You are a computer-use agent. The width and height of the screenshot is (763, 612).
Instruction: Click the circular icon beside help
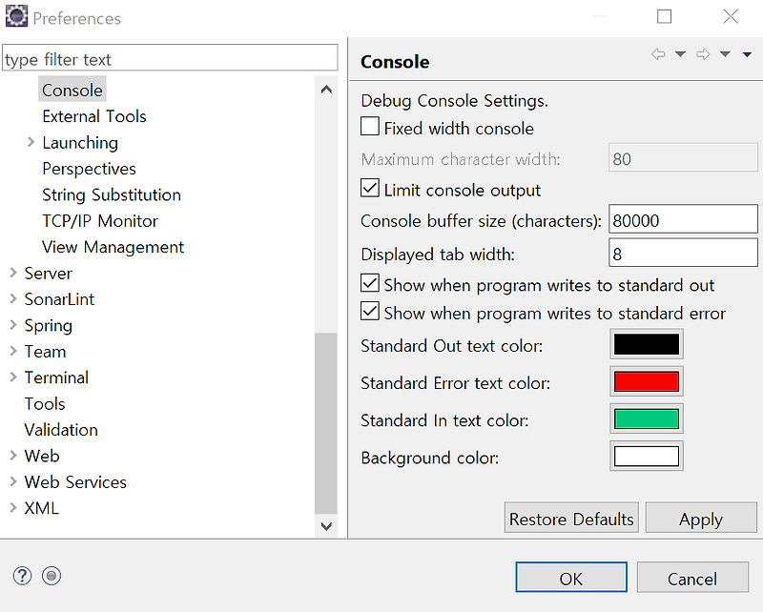[52, 576]
